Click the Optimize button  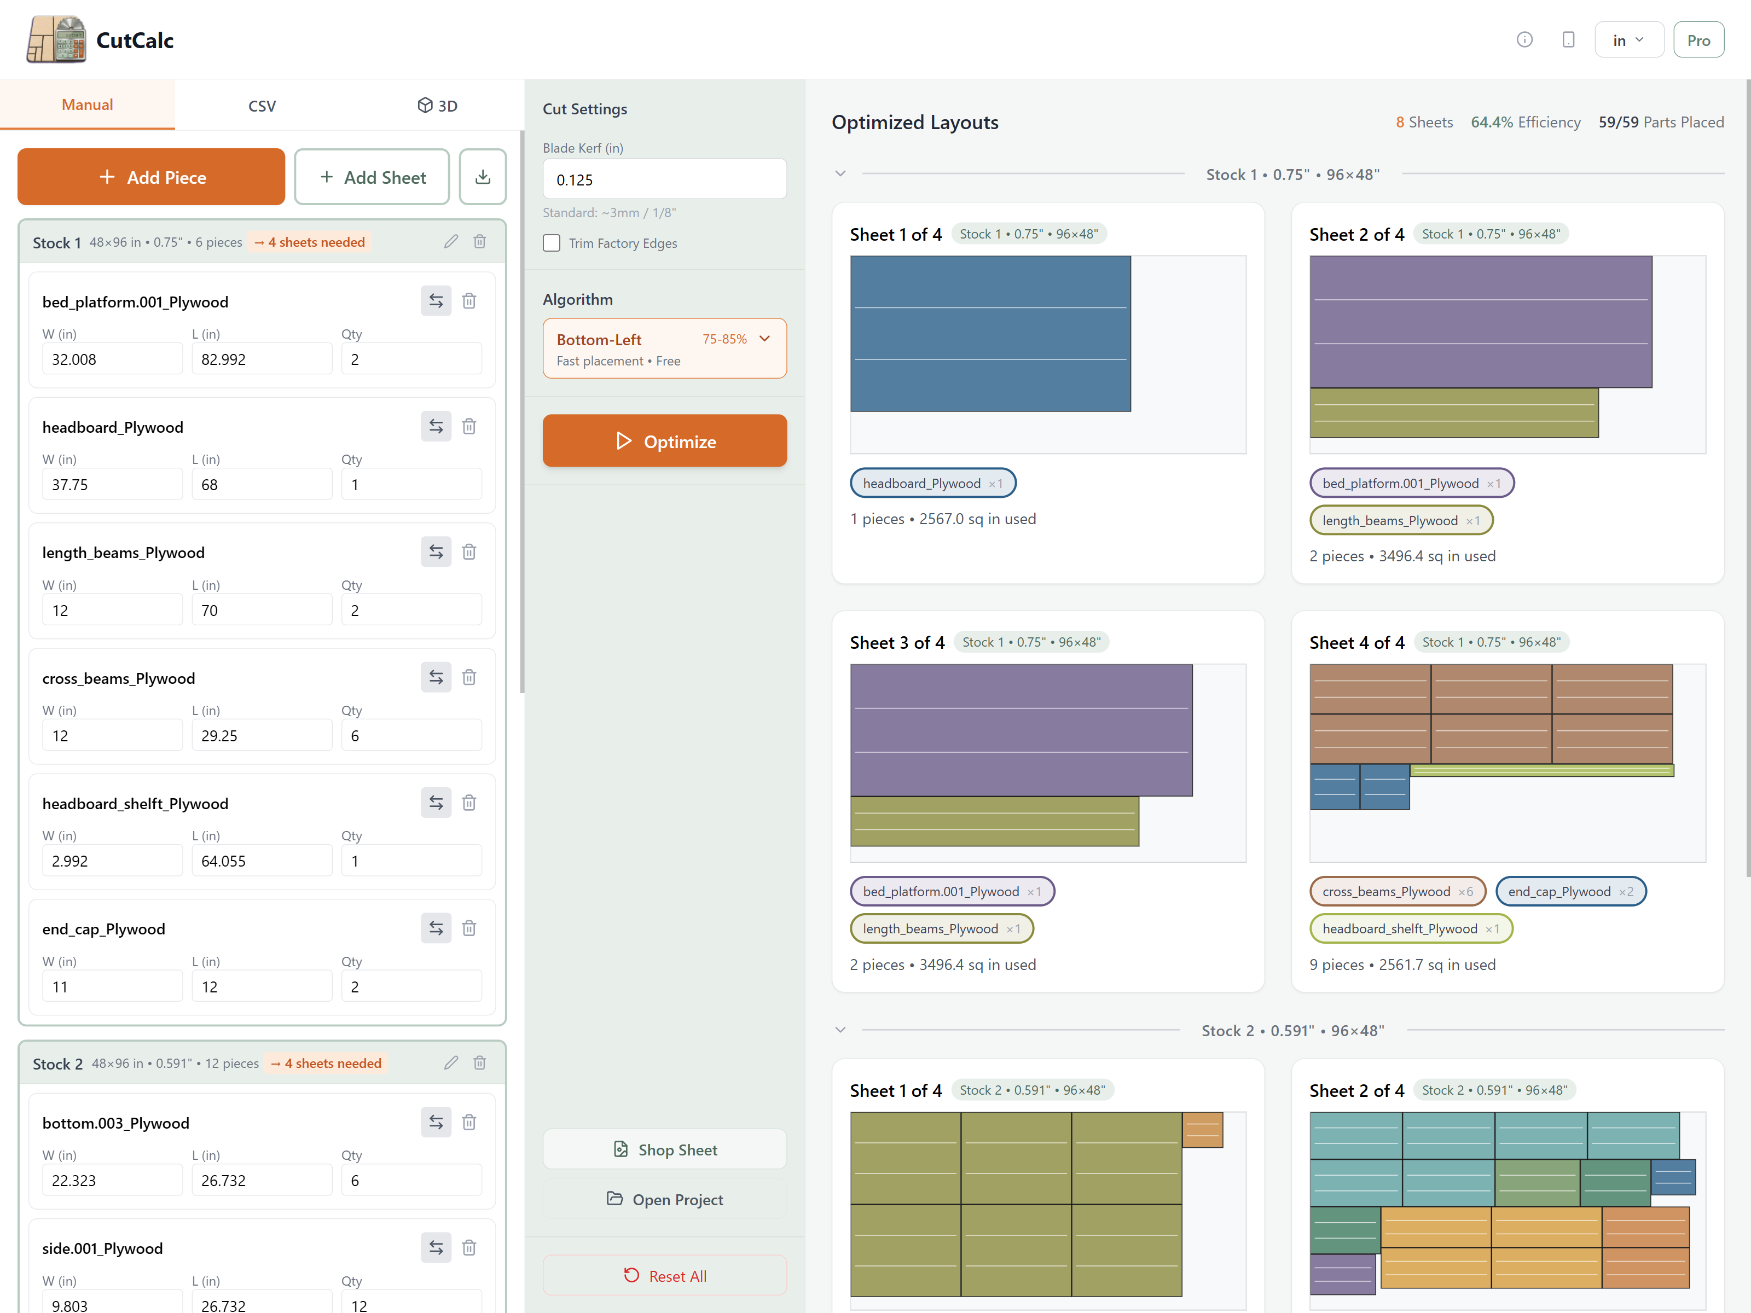click(664, 441)
